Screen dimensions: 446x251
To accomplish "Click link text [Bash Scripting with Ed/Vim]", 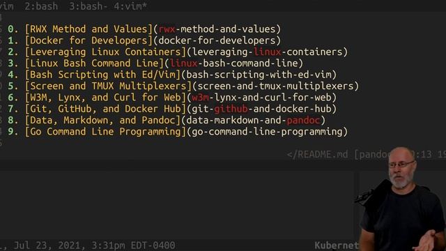I will [x=102, y=75].
